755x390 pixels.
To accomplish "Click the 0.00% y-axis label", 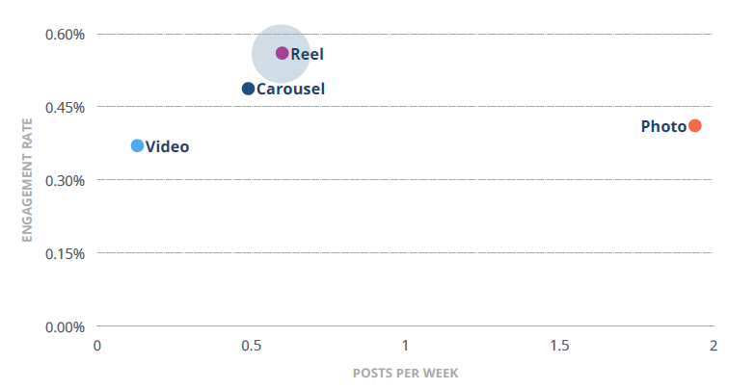I will pos(65,327).
